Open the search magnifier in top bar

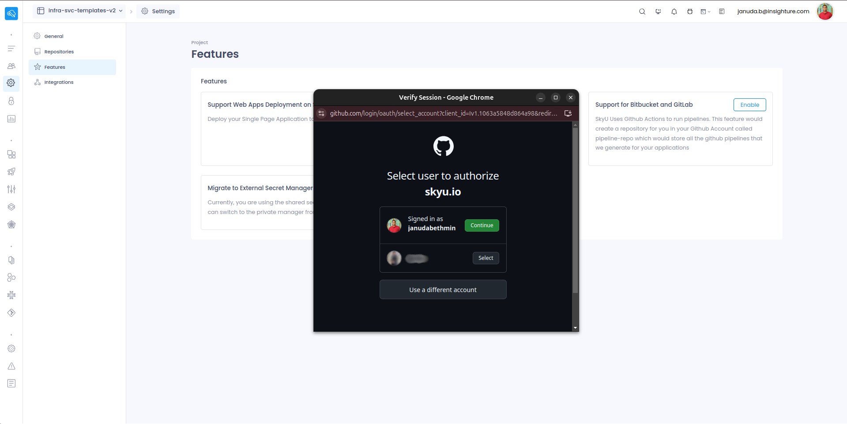pos(642,11)
